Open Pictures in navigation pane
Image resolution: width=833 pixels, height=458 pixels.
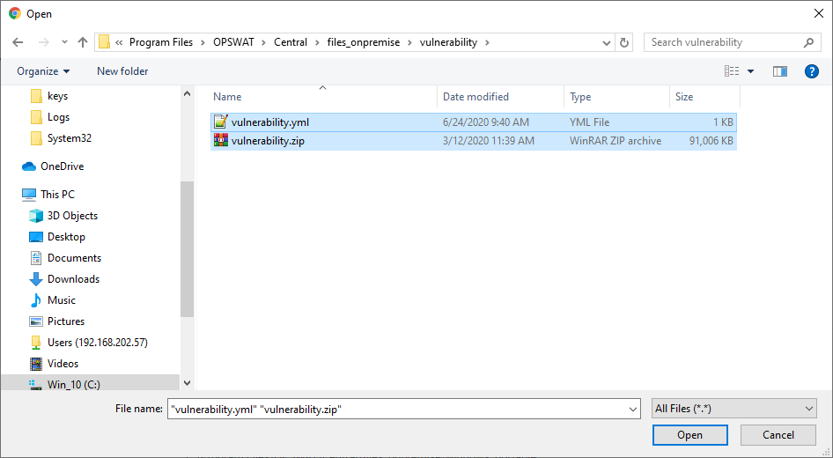[66, 321]
